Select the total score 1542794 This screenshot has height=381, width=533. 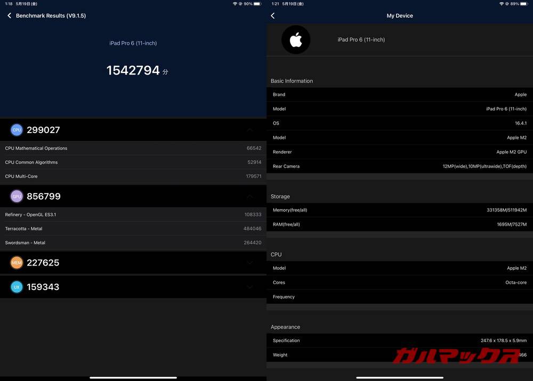coord(133,70)
